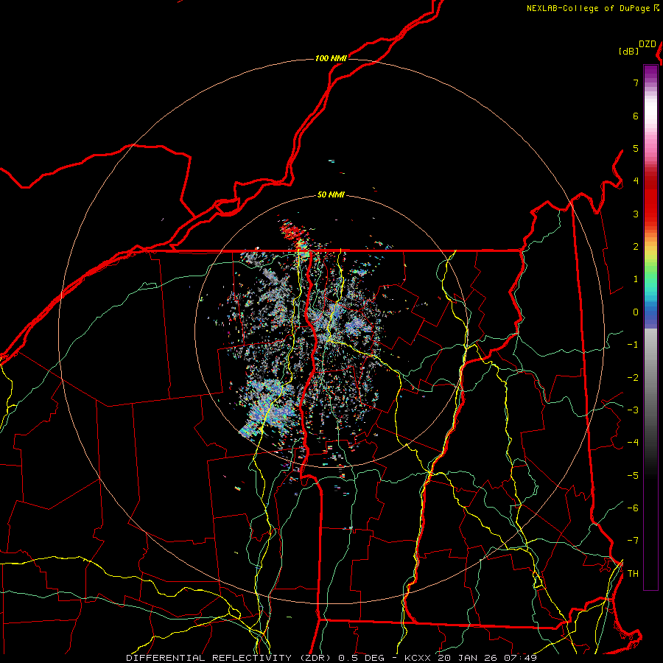Click the 20 JAN 26 date text
663x663 pixels.
pos(469,658)
